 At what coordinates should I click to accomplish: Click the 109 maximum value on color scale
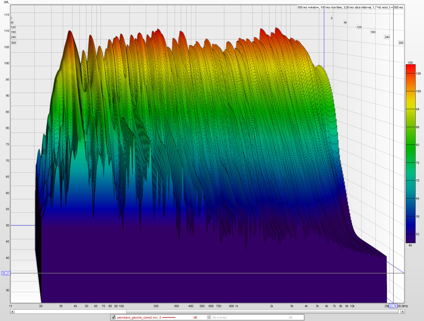coord(410,62)
